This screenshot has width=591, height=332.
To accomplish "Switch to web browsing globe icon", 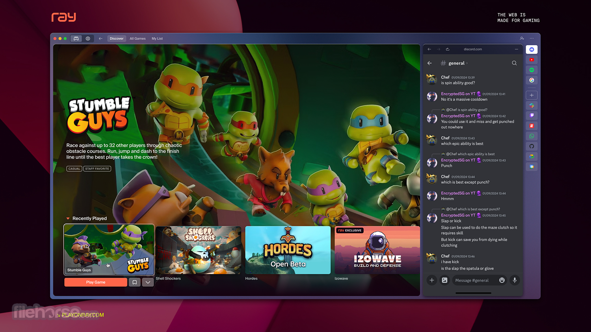I will click(88, 39).
